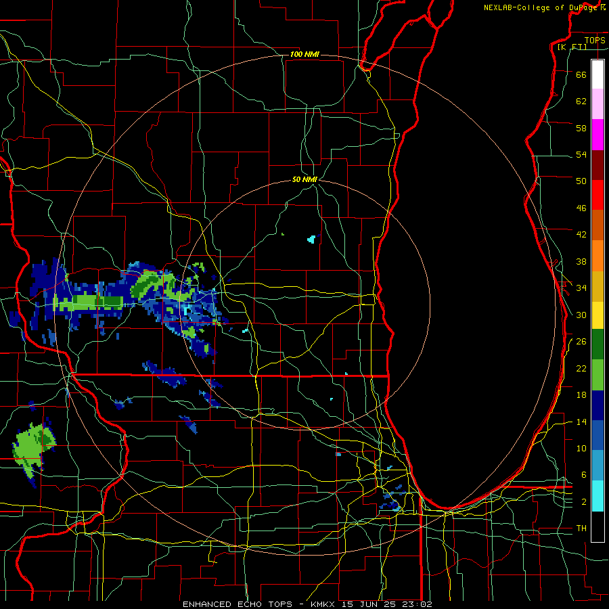609x609 pixels.
Task: Click the '62' legend scale label
Action: point(581,101)
